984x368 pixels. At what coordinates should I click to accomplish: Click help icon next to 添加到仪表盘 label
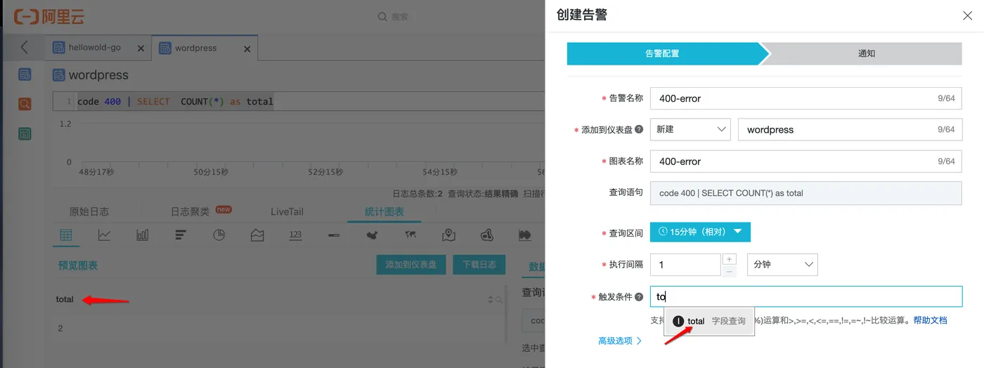pos(639,130)
